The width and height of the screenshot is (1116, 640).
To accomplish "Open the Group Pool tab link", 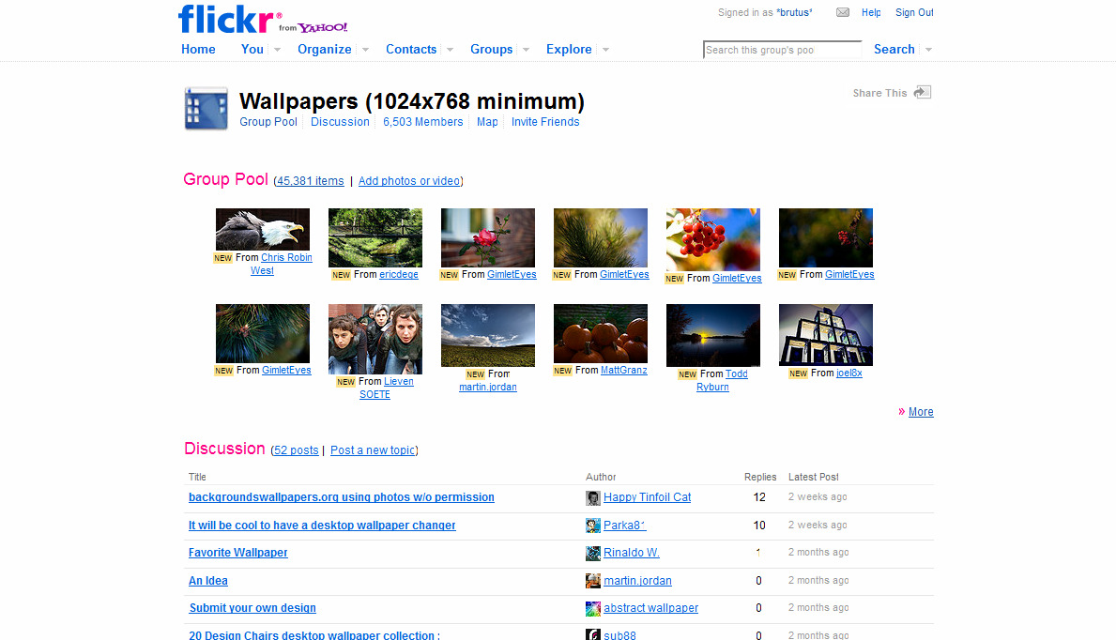I will point(268,122).
